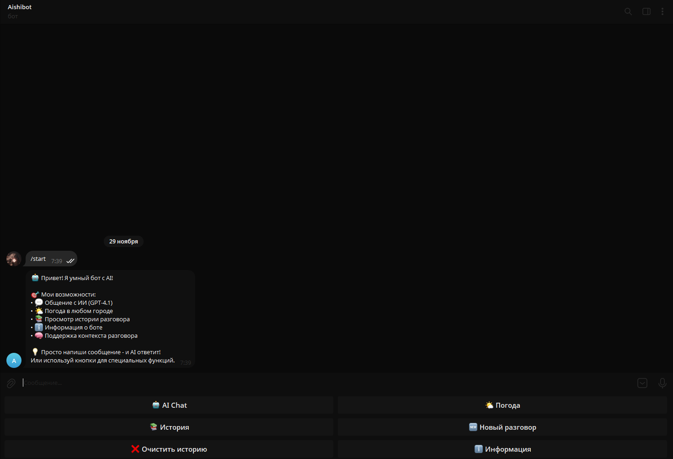The width and height of the screenshot is (673, 459).
Task: Focus the "Сообщение..." message input
Action: [327, 383]
